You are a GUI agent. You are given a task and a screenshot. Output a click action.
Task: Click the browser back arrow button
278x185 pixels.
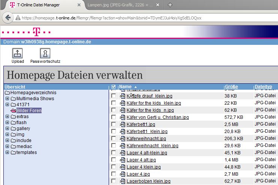[x=8, y=18]
